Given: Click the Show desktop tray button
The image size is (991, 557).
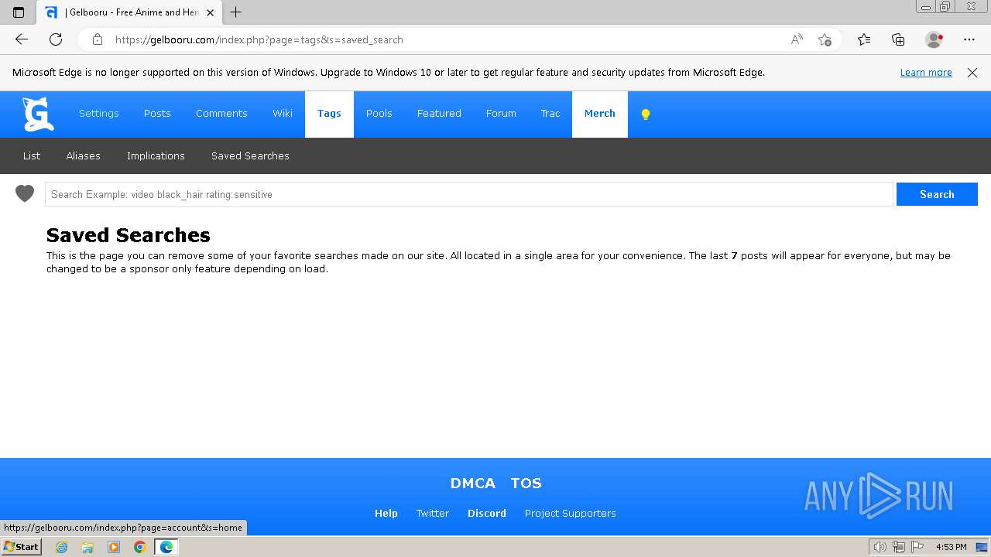Looking at the screenshot, I should pos(981,547).
